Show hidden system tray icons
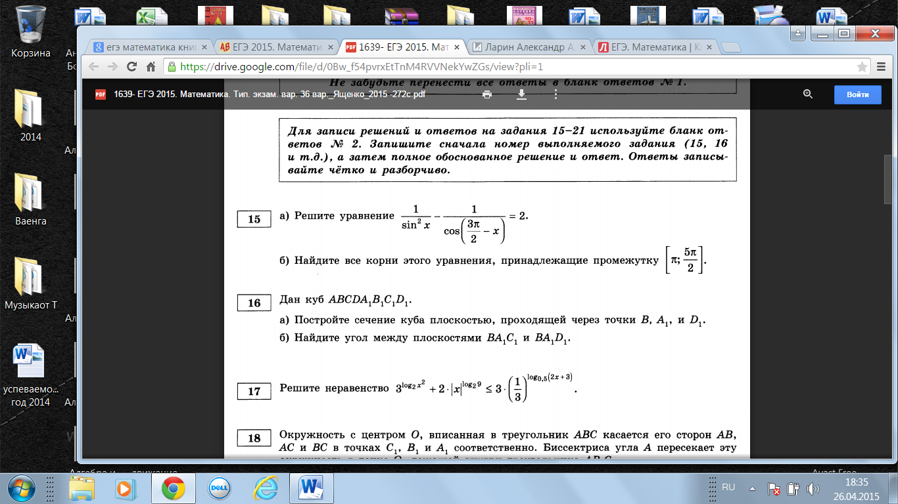The image size is (898, 504). coord(751,488)
